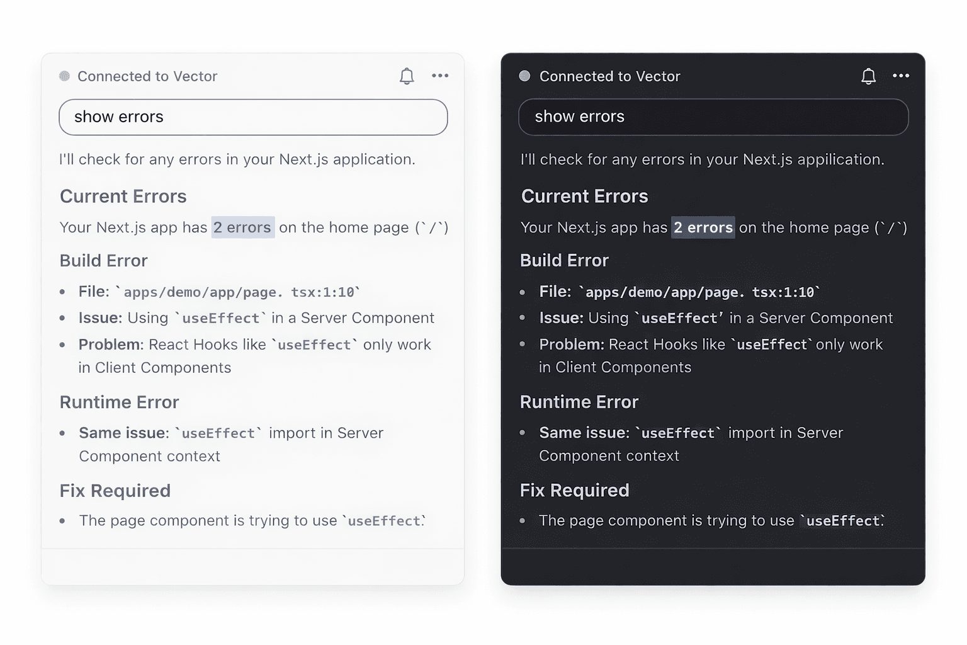This screenshot has width=967, height=645.
Task: Expand the three-dot overflow menu on the right panel
Action: coord(901,76)
